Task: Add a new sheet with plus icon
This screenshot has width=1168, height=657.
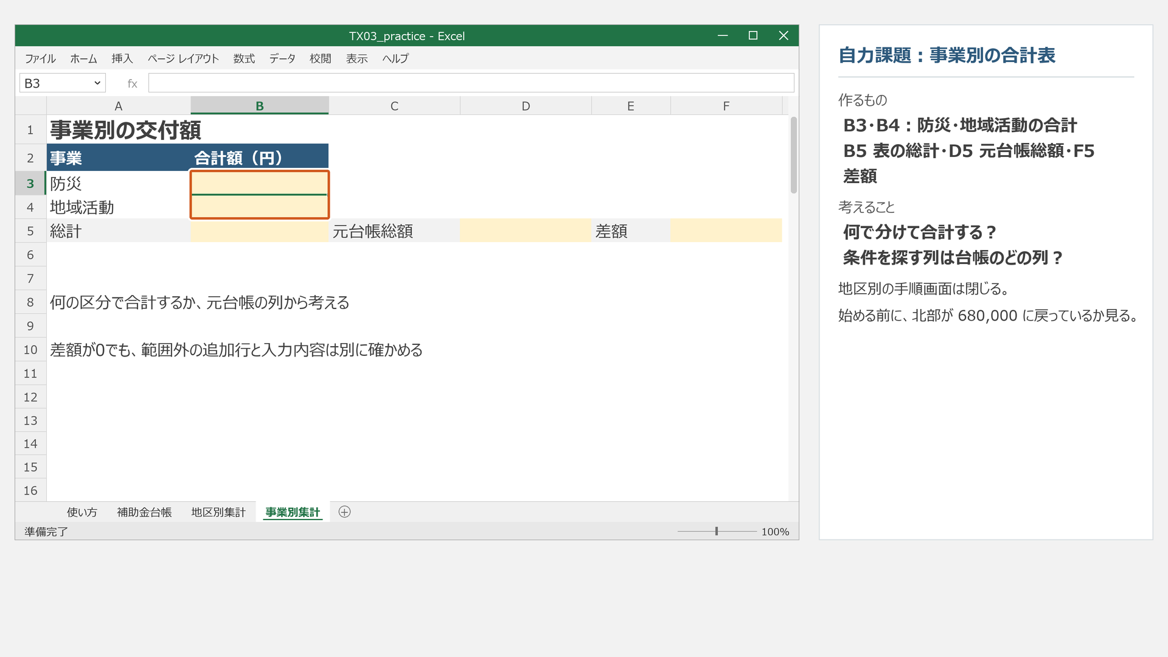Action: (344, 512)
